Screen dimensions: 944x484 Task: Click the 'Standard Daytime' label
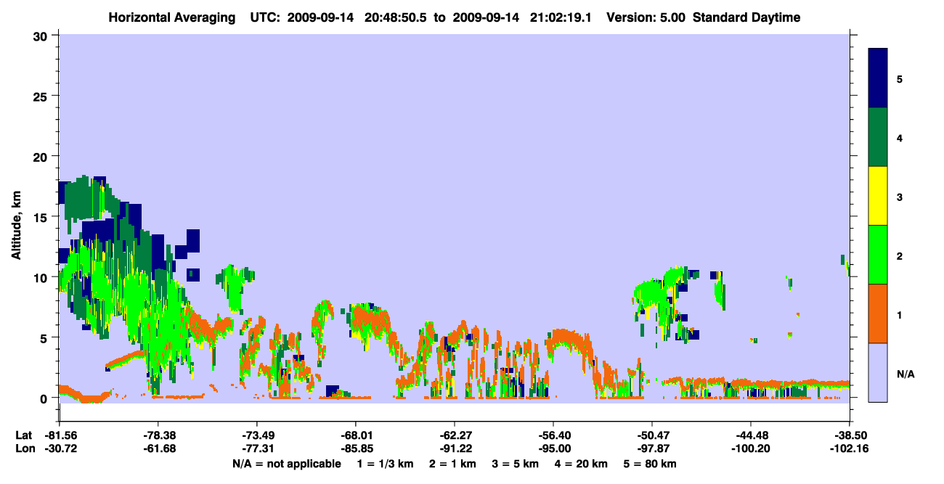746,17
